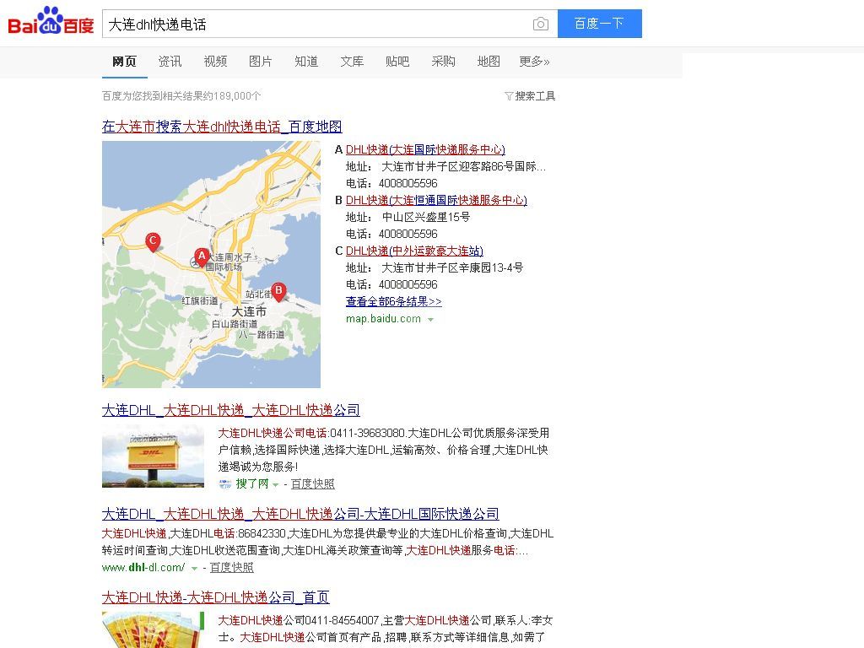
Task: Open 在大连市搜索大连dhl快递电话_百度地图 result title
Action: tap(222, 127)
